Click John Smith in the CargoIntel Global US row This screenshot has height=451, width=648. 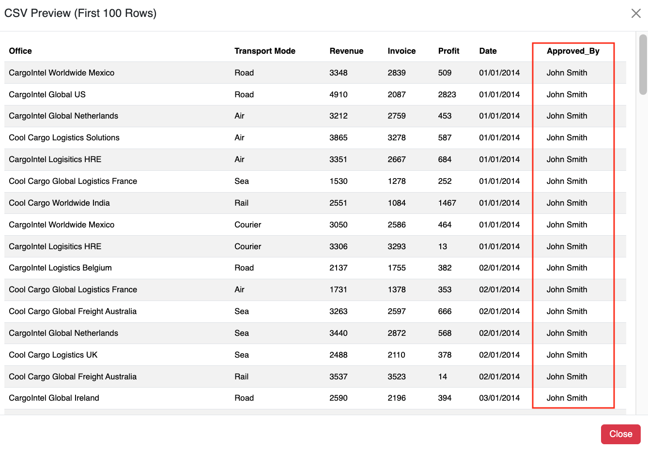(x=567, y=94)
